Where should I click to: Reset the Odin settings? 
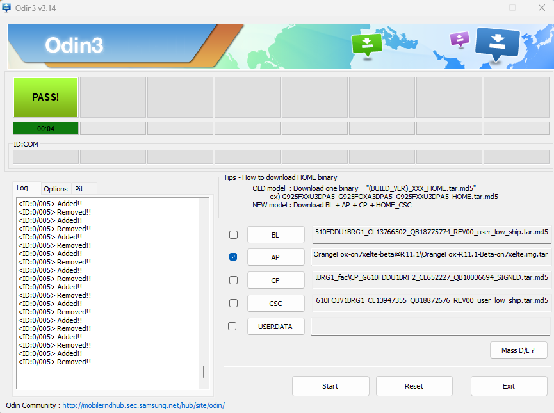(414, 386)
